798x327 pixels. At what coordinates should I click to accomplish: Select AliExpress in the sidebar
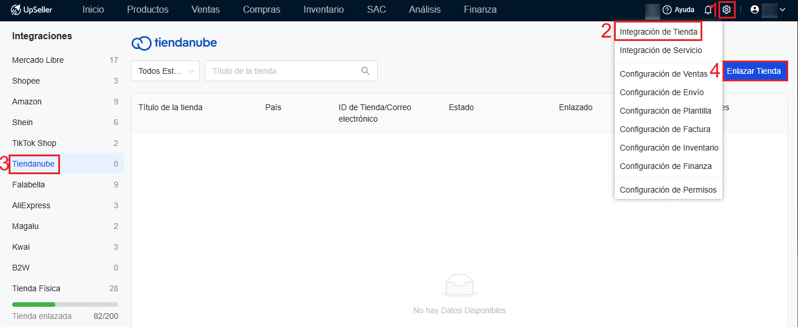click(x=65, y=205)
